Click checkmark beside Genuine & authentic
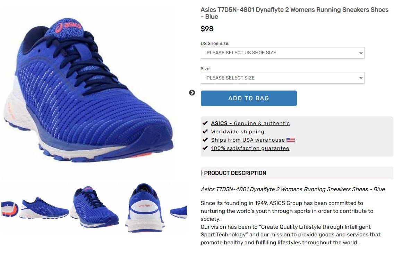 [x=205, y=123]
